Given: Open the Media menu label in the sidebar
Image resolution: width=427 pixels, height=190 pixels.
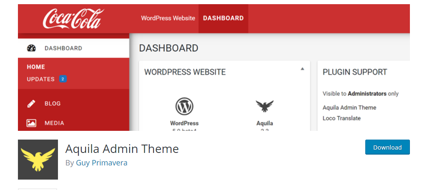Looking at the screenshot, I should pyautogui.click(x=54, y=123).
